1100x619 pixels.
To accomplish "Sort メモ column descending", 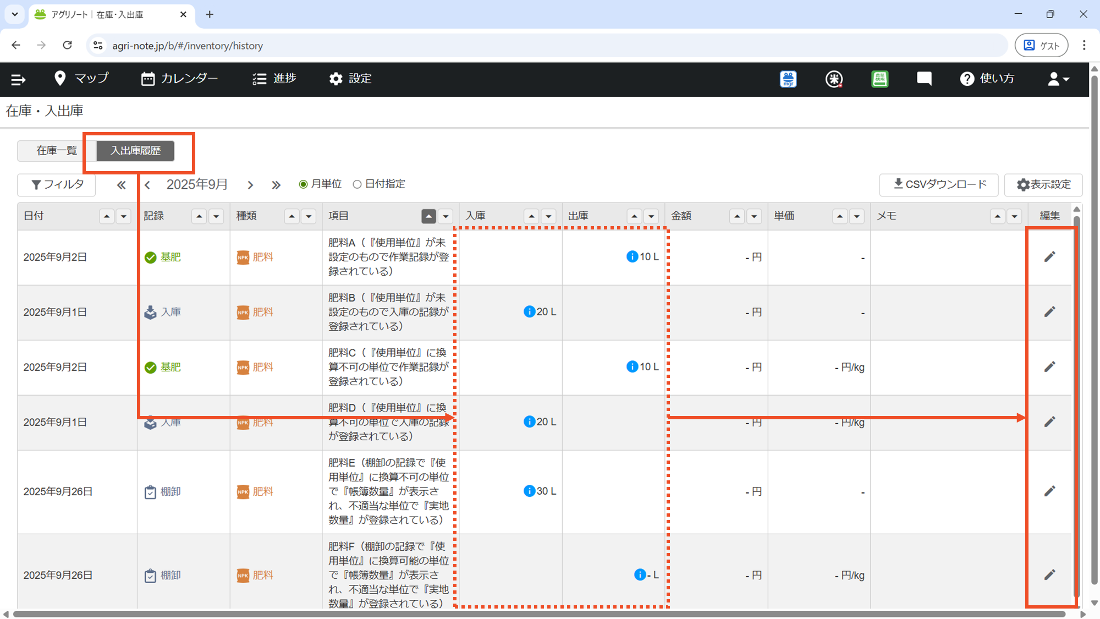I will [x=1015, y=217].
